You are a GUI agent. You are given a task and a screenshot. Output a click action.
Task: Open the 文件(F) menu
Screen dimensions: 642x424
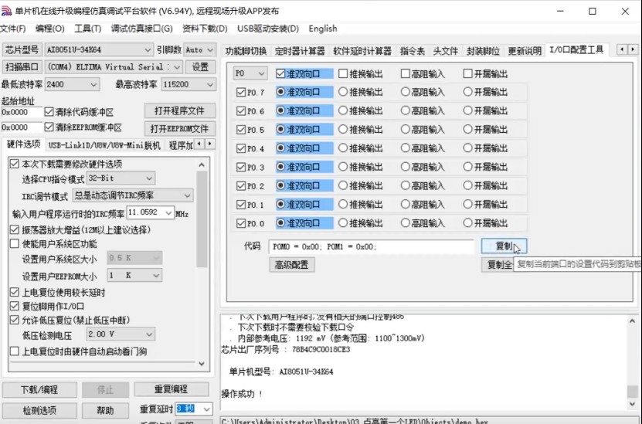click(12, 29)
